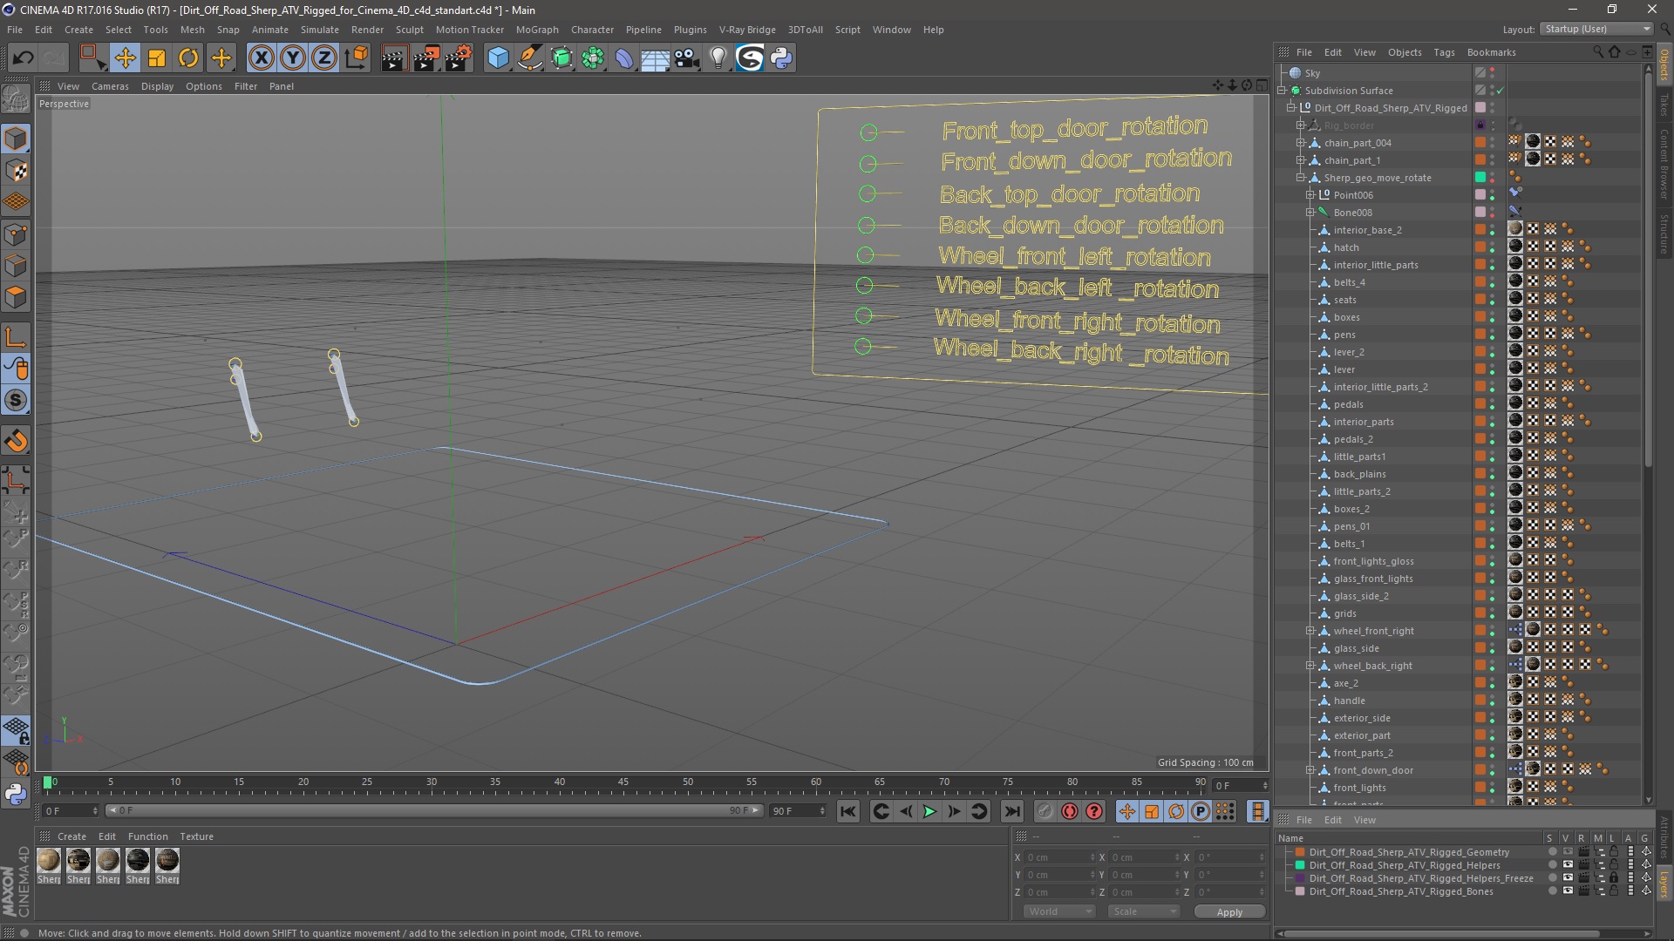Click the Python icon in toolbar
The width and height of the screenshot is (1674, 941).
tap(781, 58)
